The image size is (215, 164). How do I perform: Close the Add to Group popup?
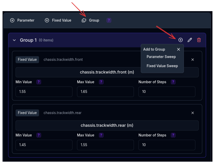[179, 49]
